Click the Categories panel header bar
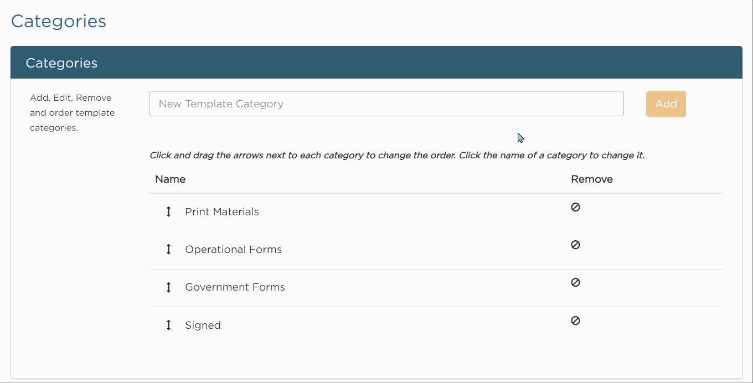 (376, 62)
